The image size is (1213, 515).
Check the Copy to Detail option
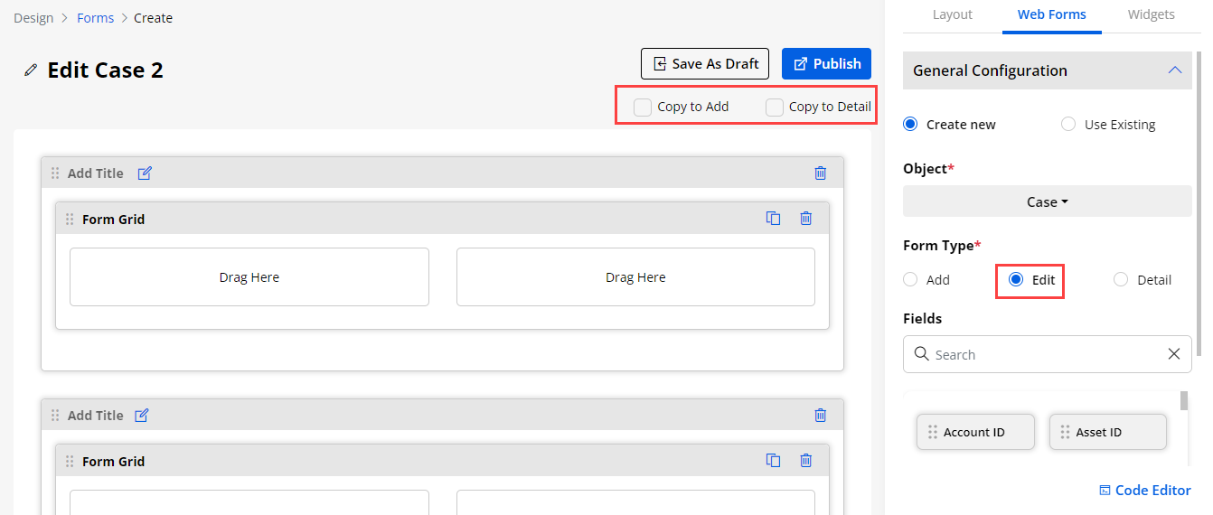coord(775,108)
